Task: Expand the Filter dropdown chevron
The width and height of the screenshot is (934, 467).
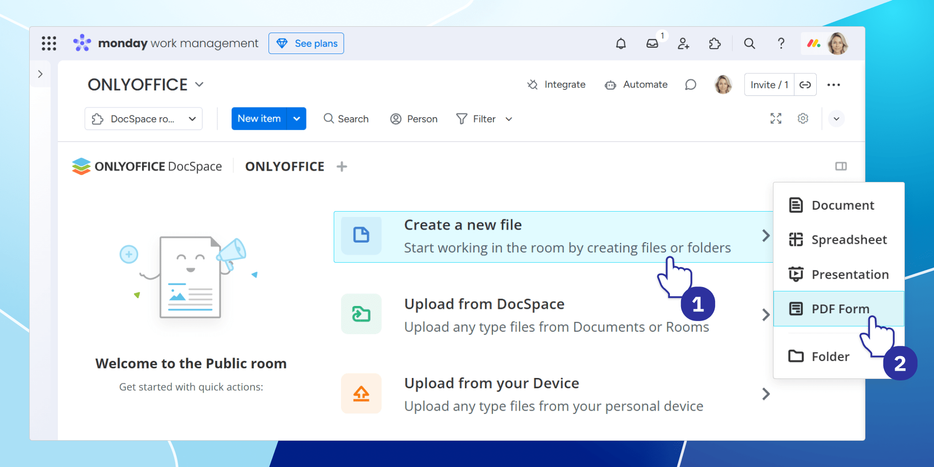Action: pyautogui.click(x=509, y=119)
